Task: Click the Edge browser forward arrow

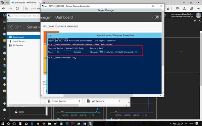Action: (x=10, y=9)
